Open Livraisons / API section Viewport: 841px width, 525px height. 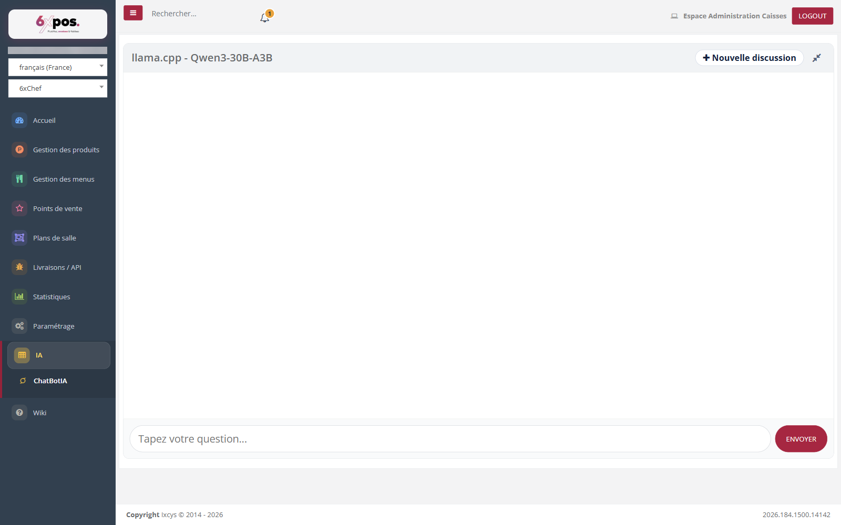[58, 267]
